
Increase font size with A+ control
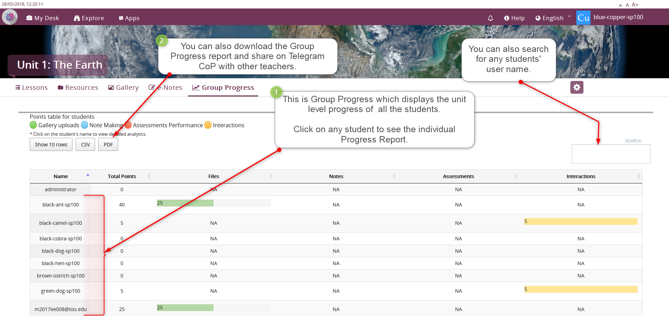635,5
